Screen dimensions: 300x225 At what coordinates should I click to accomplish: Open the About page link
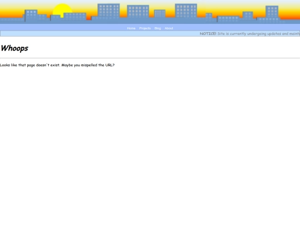[x=169, y=28]
